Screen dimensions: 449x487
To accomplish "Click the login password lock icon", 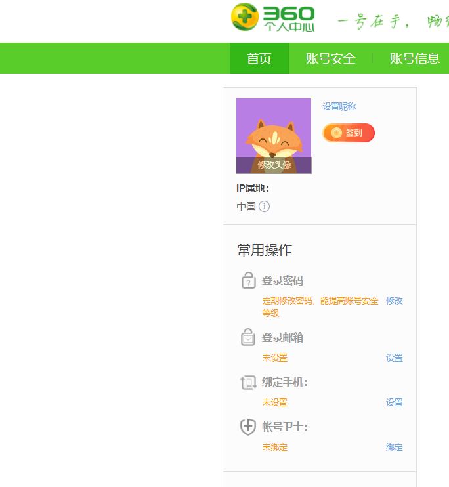I will [248, 280].
